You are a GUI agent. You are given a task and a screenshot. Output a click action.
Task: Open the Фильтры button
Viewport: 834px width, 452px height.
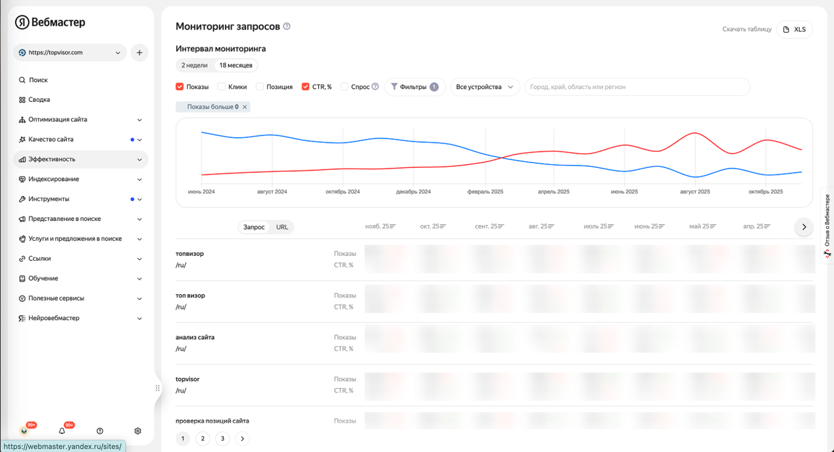click(415, 87)
